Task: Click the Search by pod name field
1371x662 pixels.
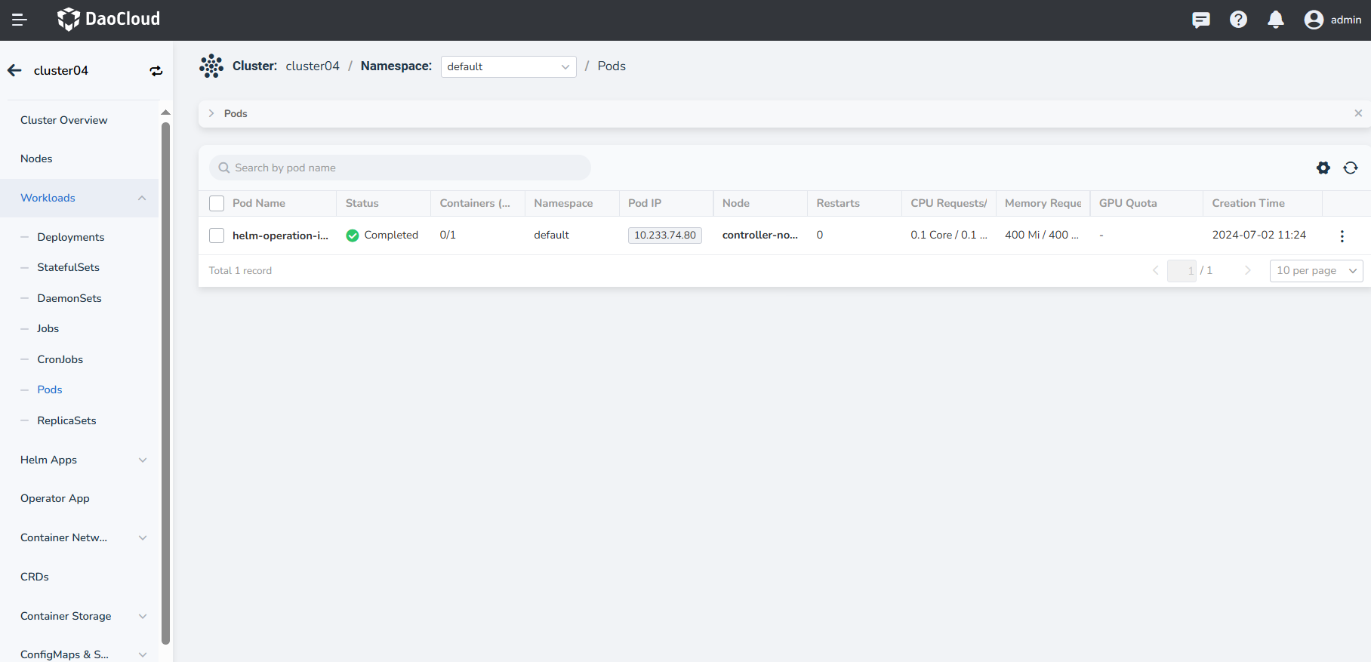Action: [400, 168]
